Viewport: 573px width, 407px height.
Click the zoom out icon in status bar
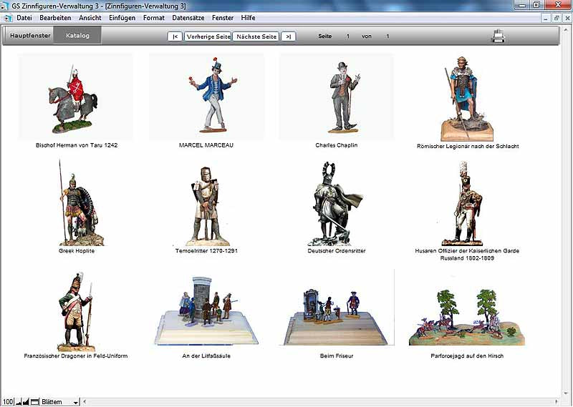[x=19, y=402]
